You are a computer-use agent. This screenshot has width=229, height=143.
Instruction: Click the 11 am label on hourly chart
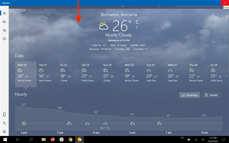(x=205, y=133)
